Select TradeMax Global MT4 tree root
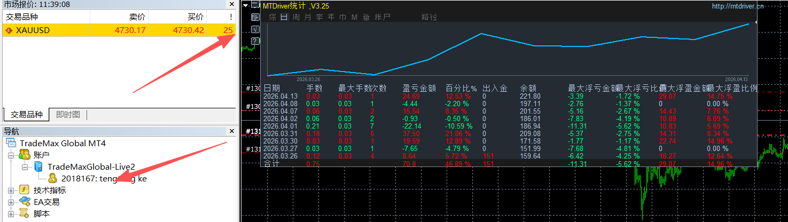 click(63, 143)
